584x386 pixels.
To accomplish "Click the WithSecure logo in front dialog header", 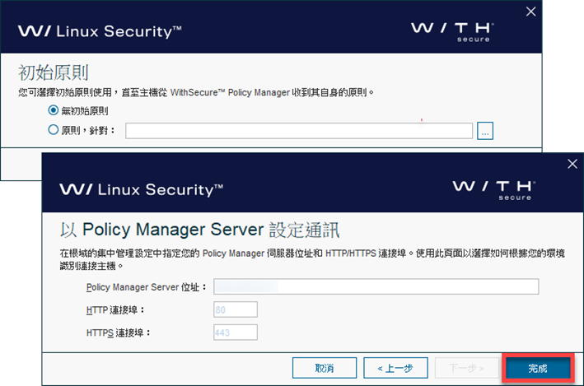I will pyautogui.click(x=494, y=190).
